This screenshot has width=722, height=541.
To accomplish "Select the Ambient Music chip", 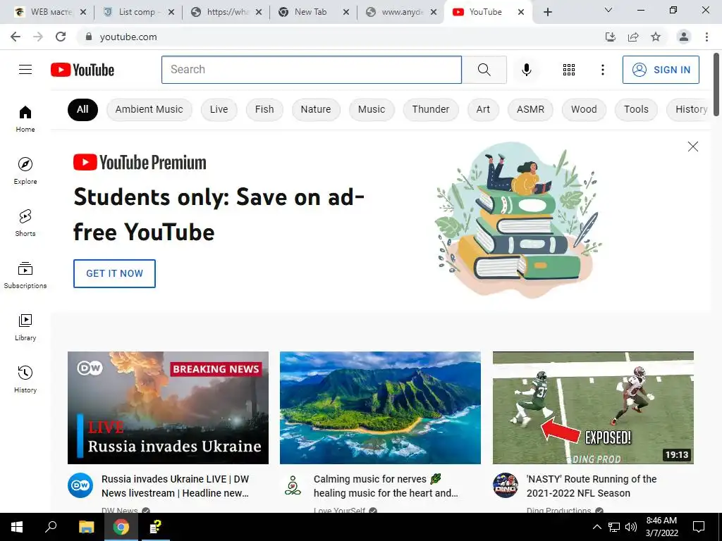I will (149, 109).
